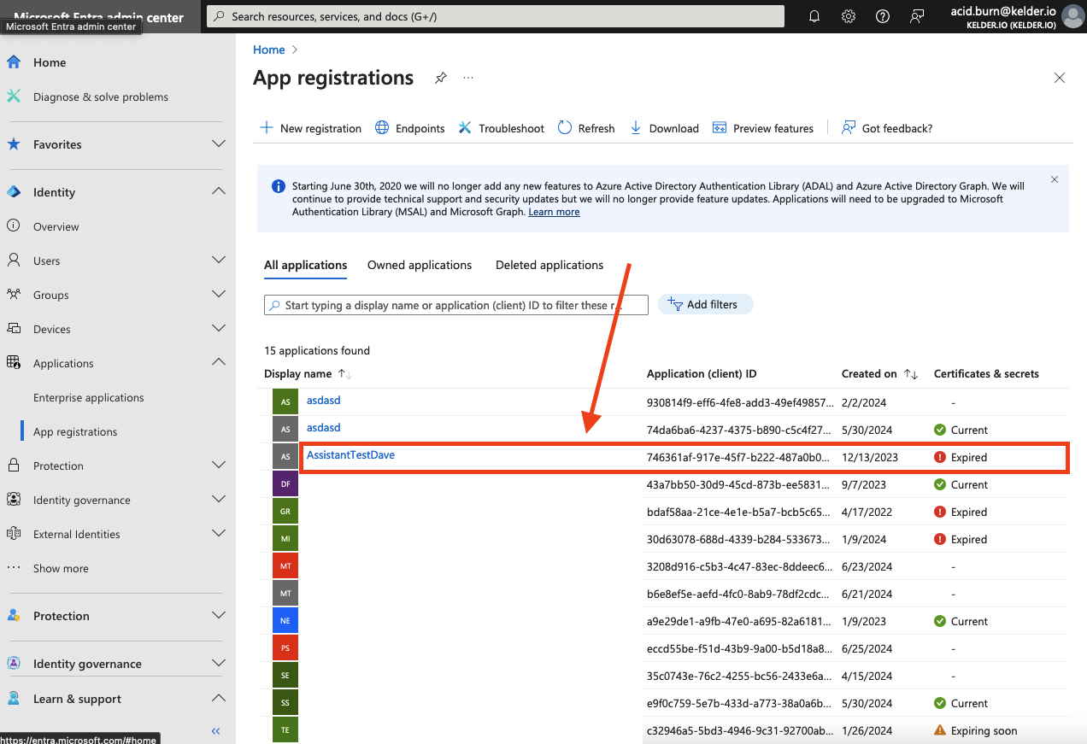Collapse the Applications submenu
The width and height of the screenshot is (1087, 744).
(x=219, y=362)
